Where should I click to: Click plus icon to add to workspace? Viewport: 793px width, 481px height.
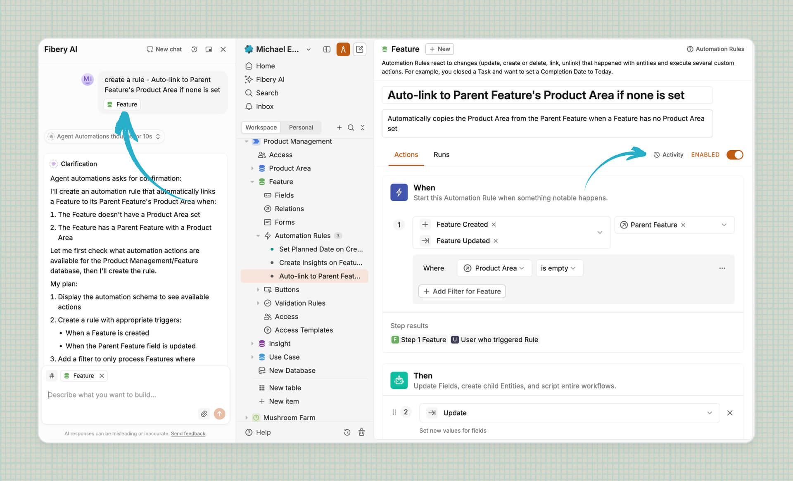click(x=339, y=128)
